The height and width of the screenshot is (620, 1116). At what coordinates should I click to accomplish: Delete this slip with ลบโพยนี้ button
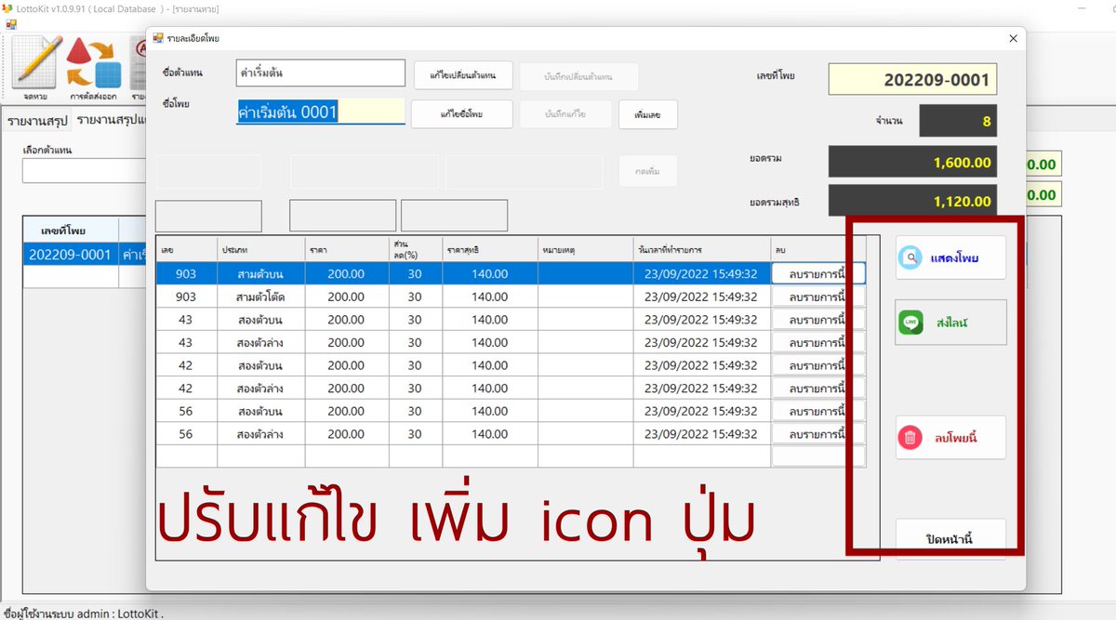tap(950, 437)
